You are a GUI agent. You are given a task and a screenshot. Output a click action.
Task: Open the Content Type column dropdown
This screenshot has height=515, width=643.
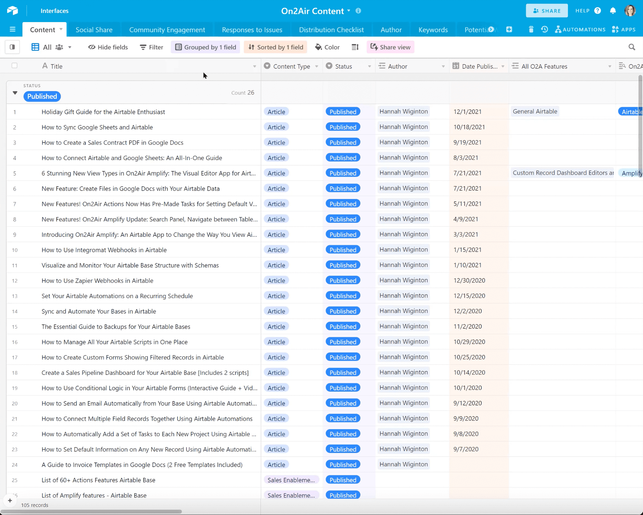tap(317, 66)
